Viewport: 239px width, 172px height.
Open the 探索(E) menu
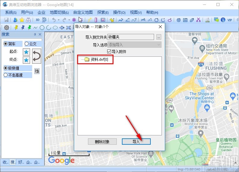(103, 13)
